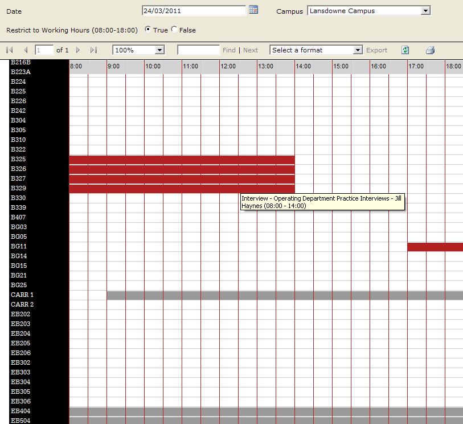
Task: Open the date picker calendar icon
Action: [x=253, y=10]
